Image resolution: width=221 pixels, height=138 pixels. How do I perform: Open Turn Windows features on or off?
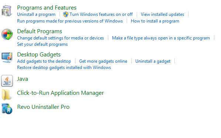click(101, 14)
